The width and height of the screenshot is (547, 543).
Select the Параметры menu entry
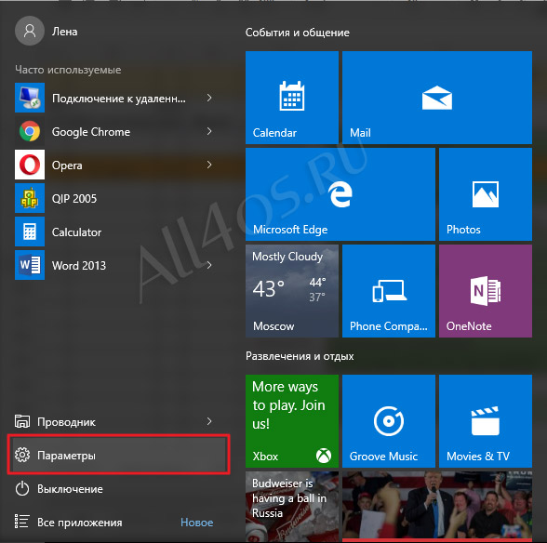point(119,455)
